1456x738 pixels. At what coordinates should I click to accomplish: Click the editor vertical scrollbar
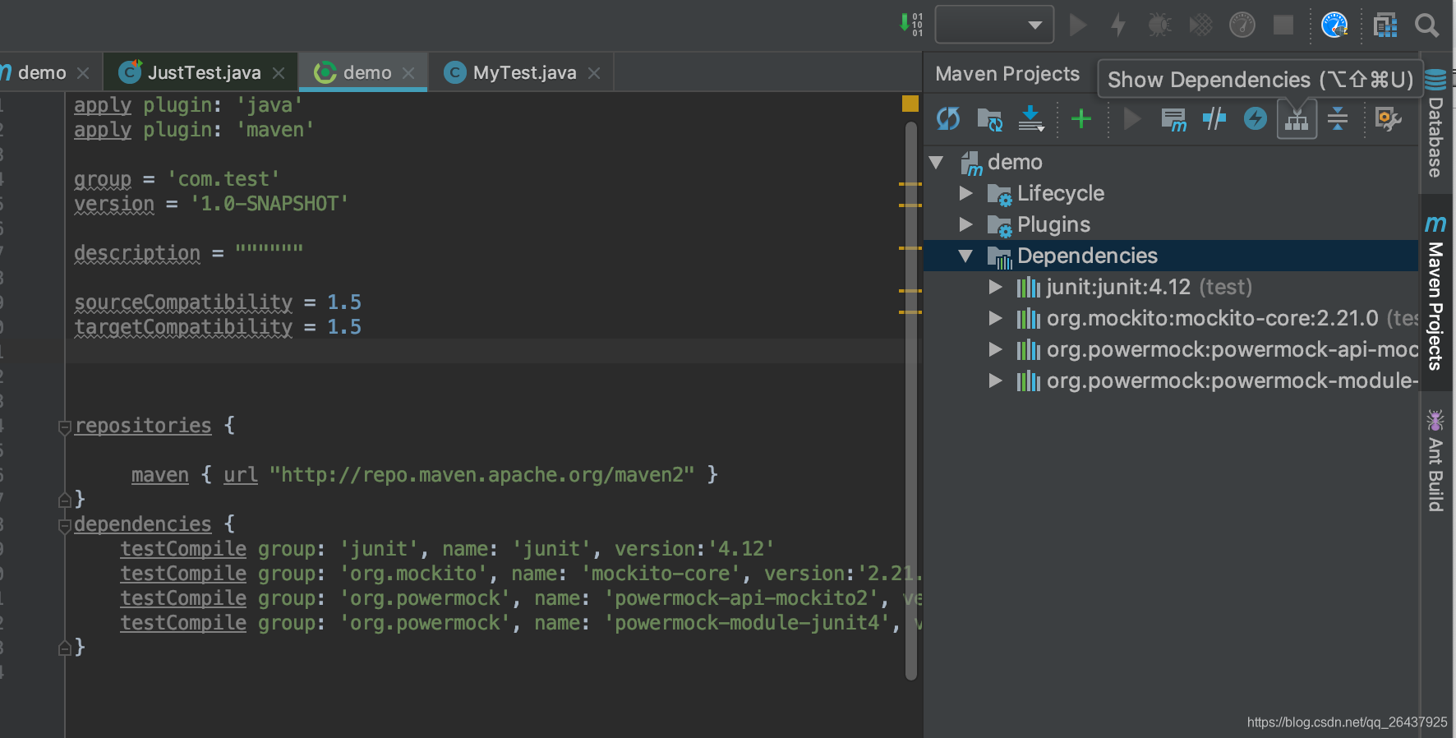(910, 401)
